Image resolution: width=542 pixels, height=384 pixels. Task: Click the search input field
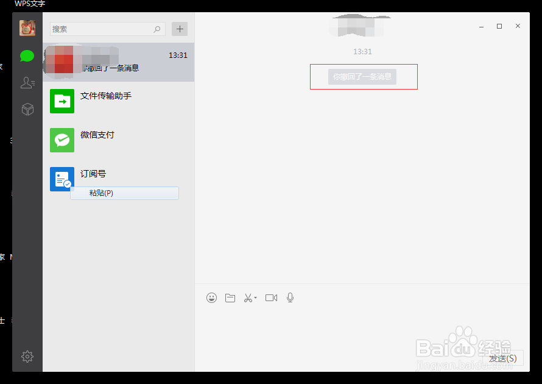pyautogui.click(x=108, y=29)
